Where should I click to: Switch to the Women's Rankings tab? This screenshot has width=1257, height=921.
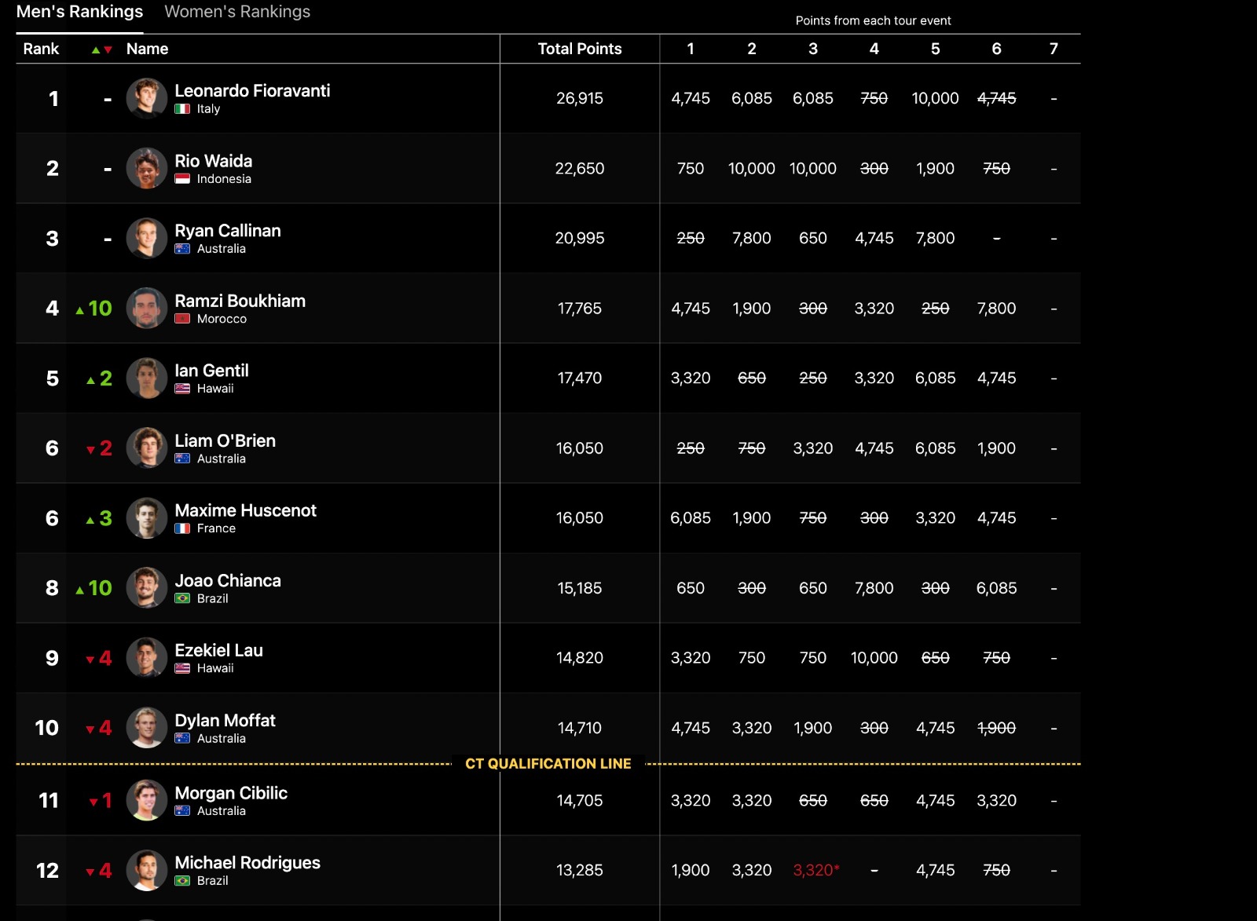[237, 12]
